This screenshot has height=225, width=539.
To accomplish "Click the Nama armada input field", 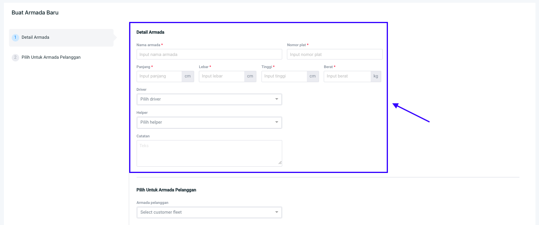I will click(x=209, y=54).
